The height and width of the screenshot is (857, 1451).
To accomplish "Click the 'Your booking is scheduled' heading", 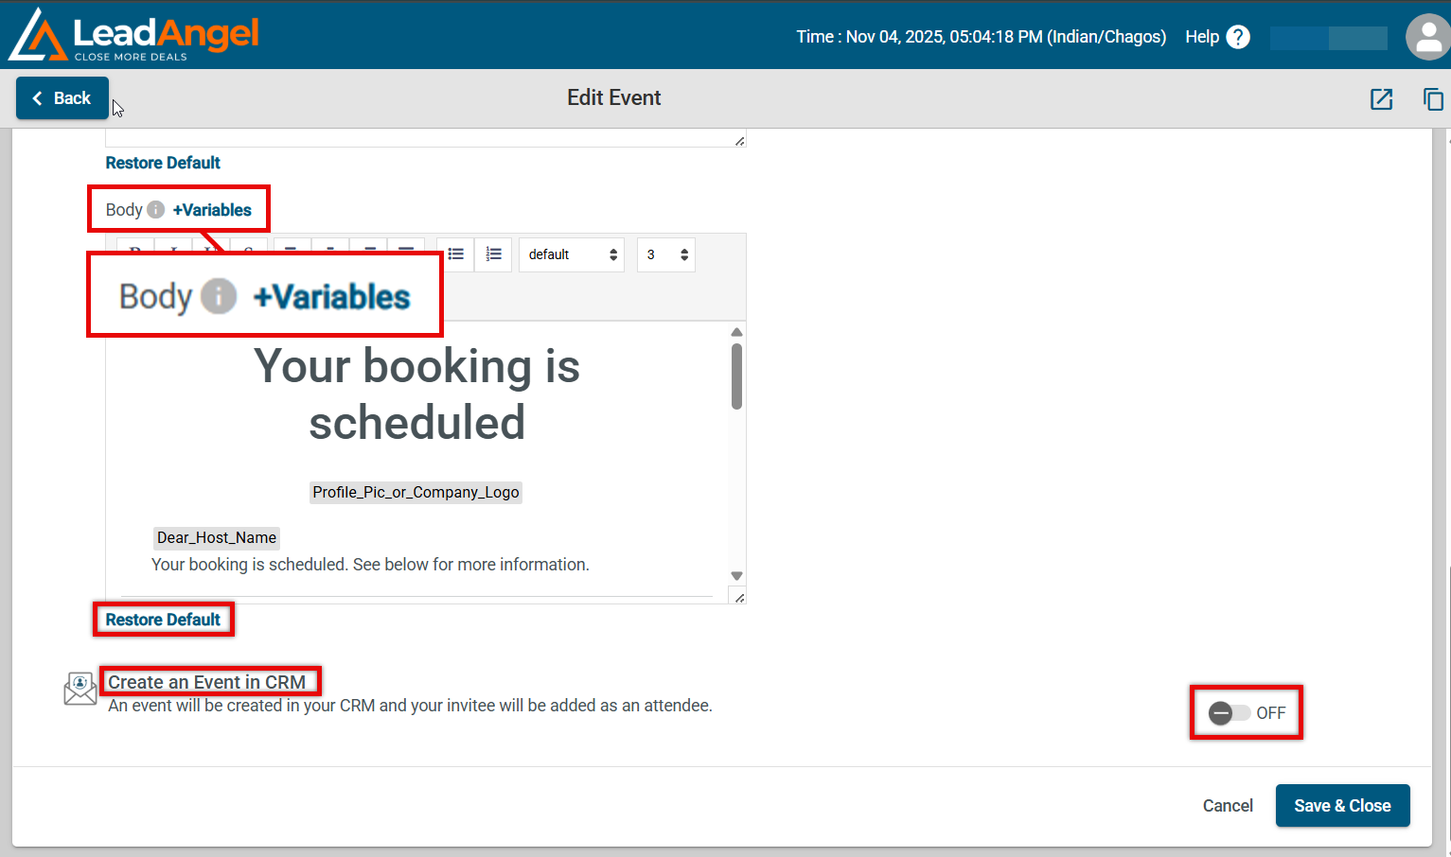I will (x=416, y=394).
